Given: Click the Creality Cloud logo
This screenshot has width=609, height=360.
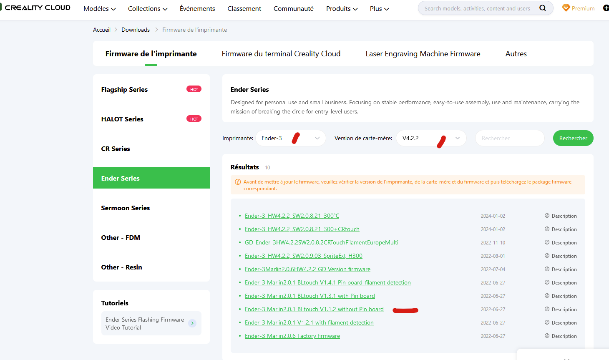Looking at the screenshot, I should (x=36, y=8).
